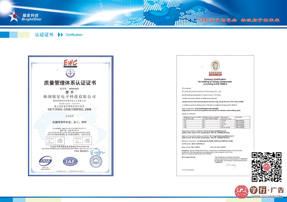Click the red EWC logo on the certificate

tap(70, 63)
